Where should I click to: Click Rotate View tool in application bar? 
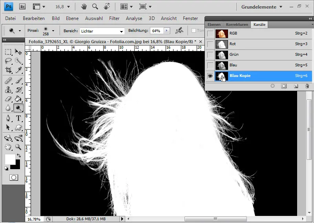coord(107,7)
